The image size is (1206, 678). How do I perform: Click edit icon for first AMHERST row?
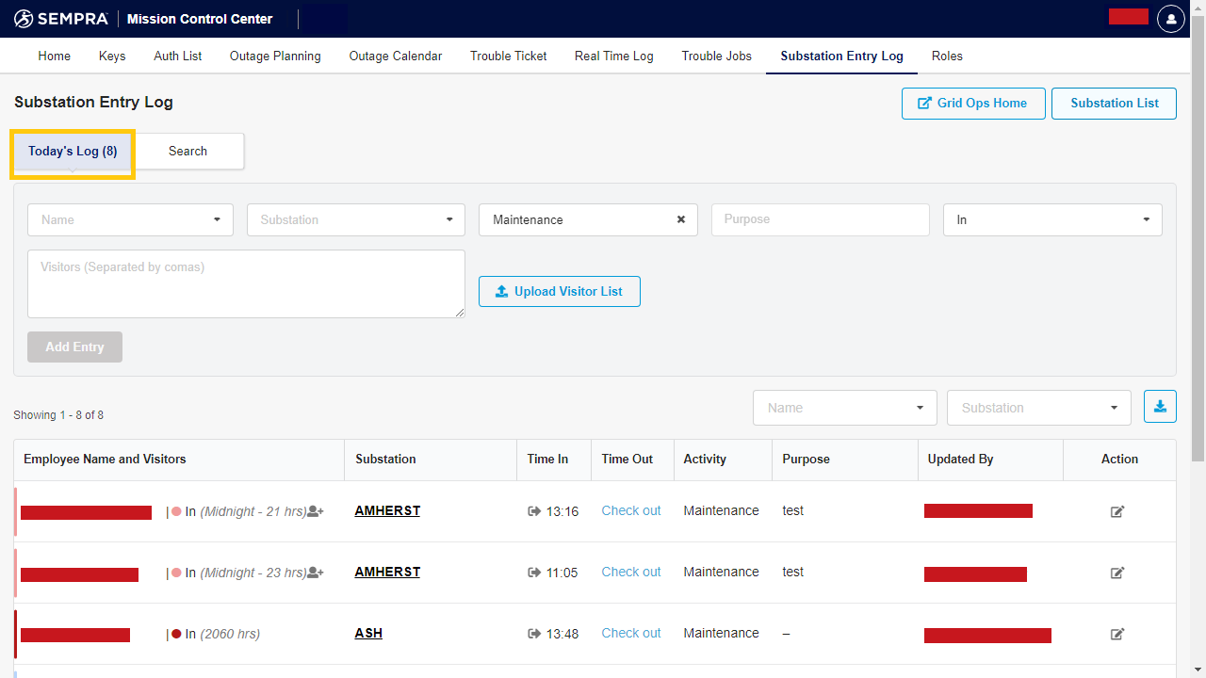tap(1117, 511)
